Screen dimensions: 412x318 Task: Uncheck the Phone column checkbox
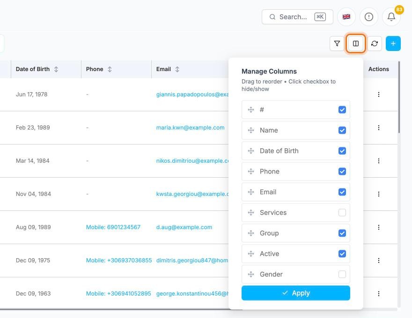point(342,171)
